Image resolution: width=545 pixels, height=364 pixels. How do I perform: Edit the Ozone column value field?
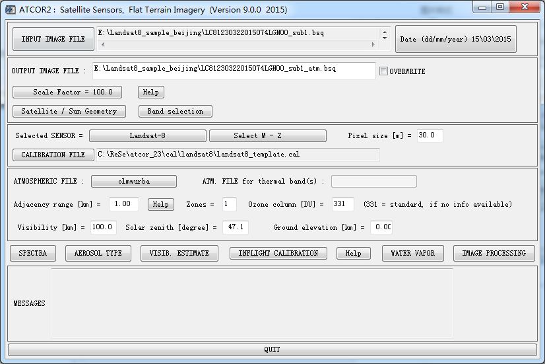coord(342,204)
